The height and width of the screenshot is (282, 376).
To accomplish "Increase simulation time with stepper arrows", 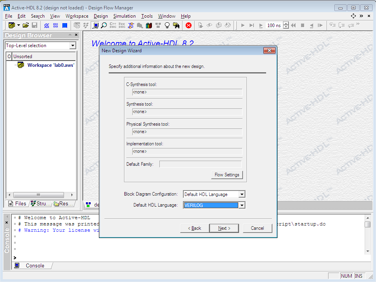I will 286,24.
